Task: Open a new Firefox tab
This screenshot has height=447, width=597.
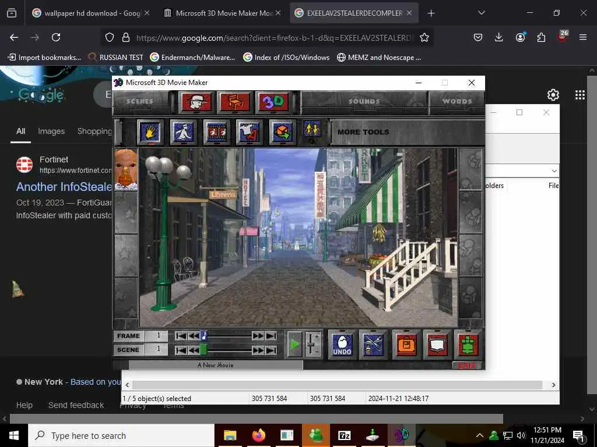Action: [x=431, y=13]
